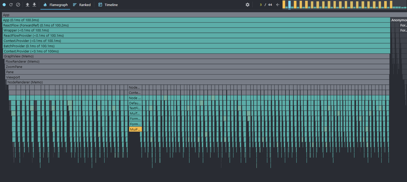Screen dimensions: 407x182
Task: Reload and start profiling
Action: (x=11, y=5)
